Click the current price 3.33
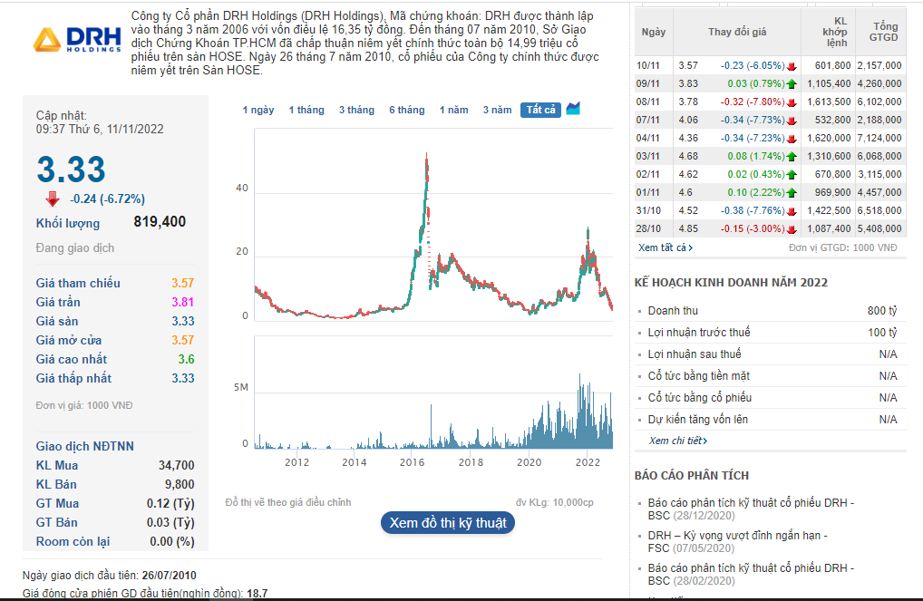 click(72, 170)
